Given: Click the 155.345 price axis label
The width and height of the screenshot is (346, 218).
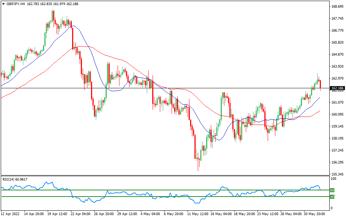Looking at the screenshot, I should pos(338,174).
